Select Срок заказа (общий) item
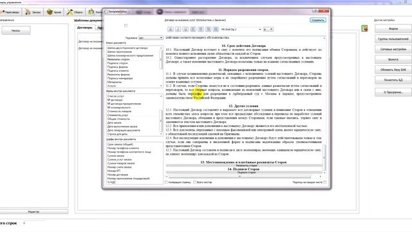412x232 pixels. (x=120, y=144)
